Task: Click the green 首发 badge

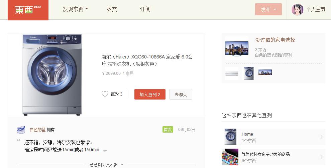Action: click(x=168, y=130)
